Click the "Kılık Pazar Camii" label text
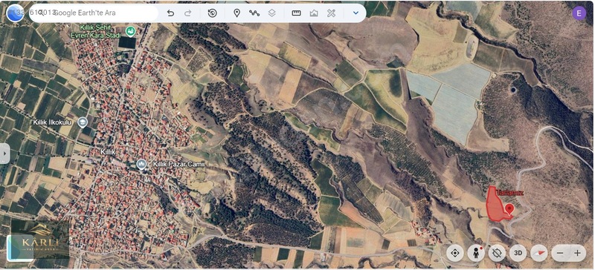 pyautogui.click(x=178, y=165)
